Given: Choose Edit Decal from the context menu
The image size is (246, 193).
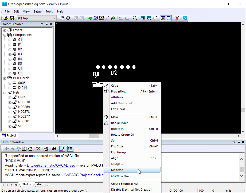Looking at the screenshot, I should [132, 109].
